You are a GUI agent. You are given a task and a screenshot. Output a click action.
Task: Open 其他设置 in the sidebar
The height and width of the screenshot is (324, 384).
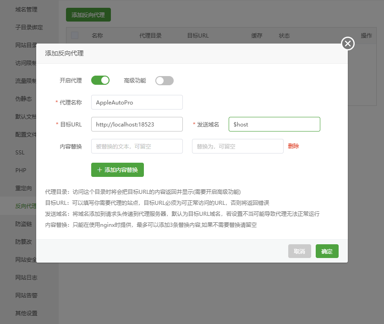(x=26, y=313)
